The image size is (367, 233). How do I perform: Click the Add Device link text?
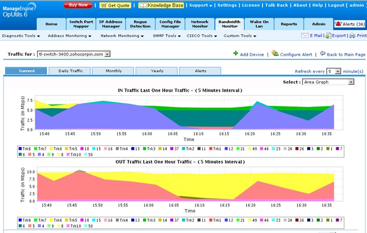click(x=252, y=55)
